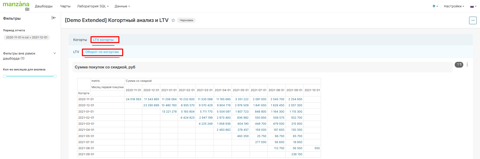Click the applied filters badge on chart
This screenshot has height=159, width=480.
click(x=459, y=65)
